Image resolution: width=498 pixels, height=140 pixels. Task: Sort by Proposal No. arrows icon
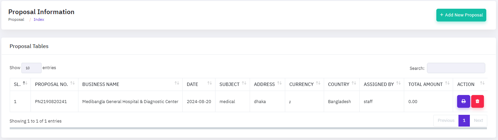72,83
